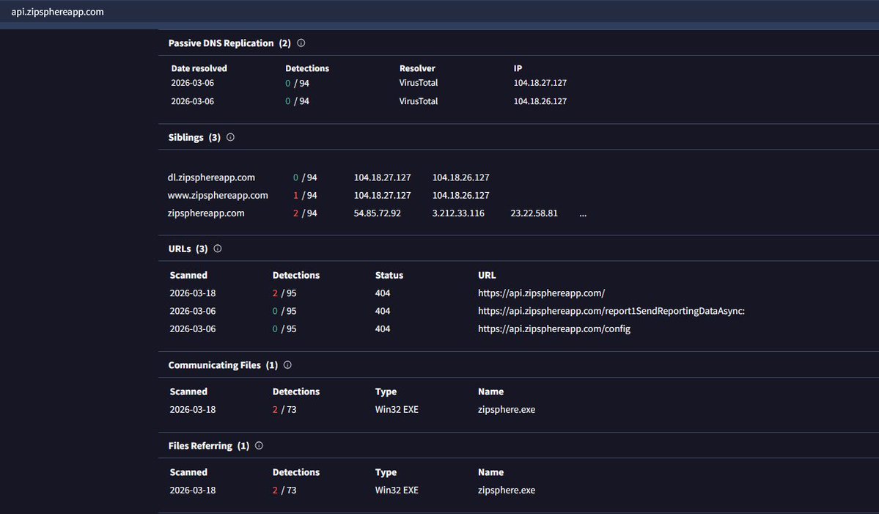Open IP 3.212.33.116 in siblings list
The image size is (879, 514).
(458, 213)
